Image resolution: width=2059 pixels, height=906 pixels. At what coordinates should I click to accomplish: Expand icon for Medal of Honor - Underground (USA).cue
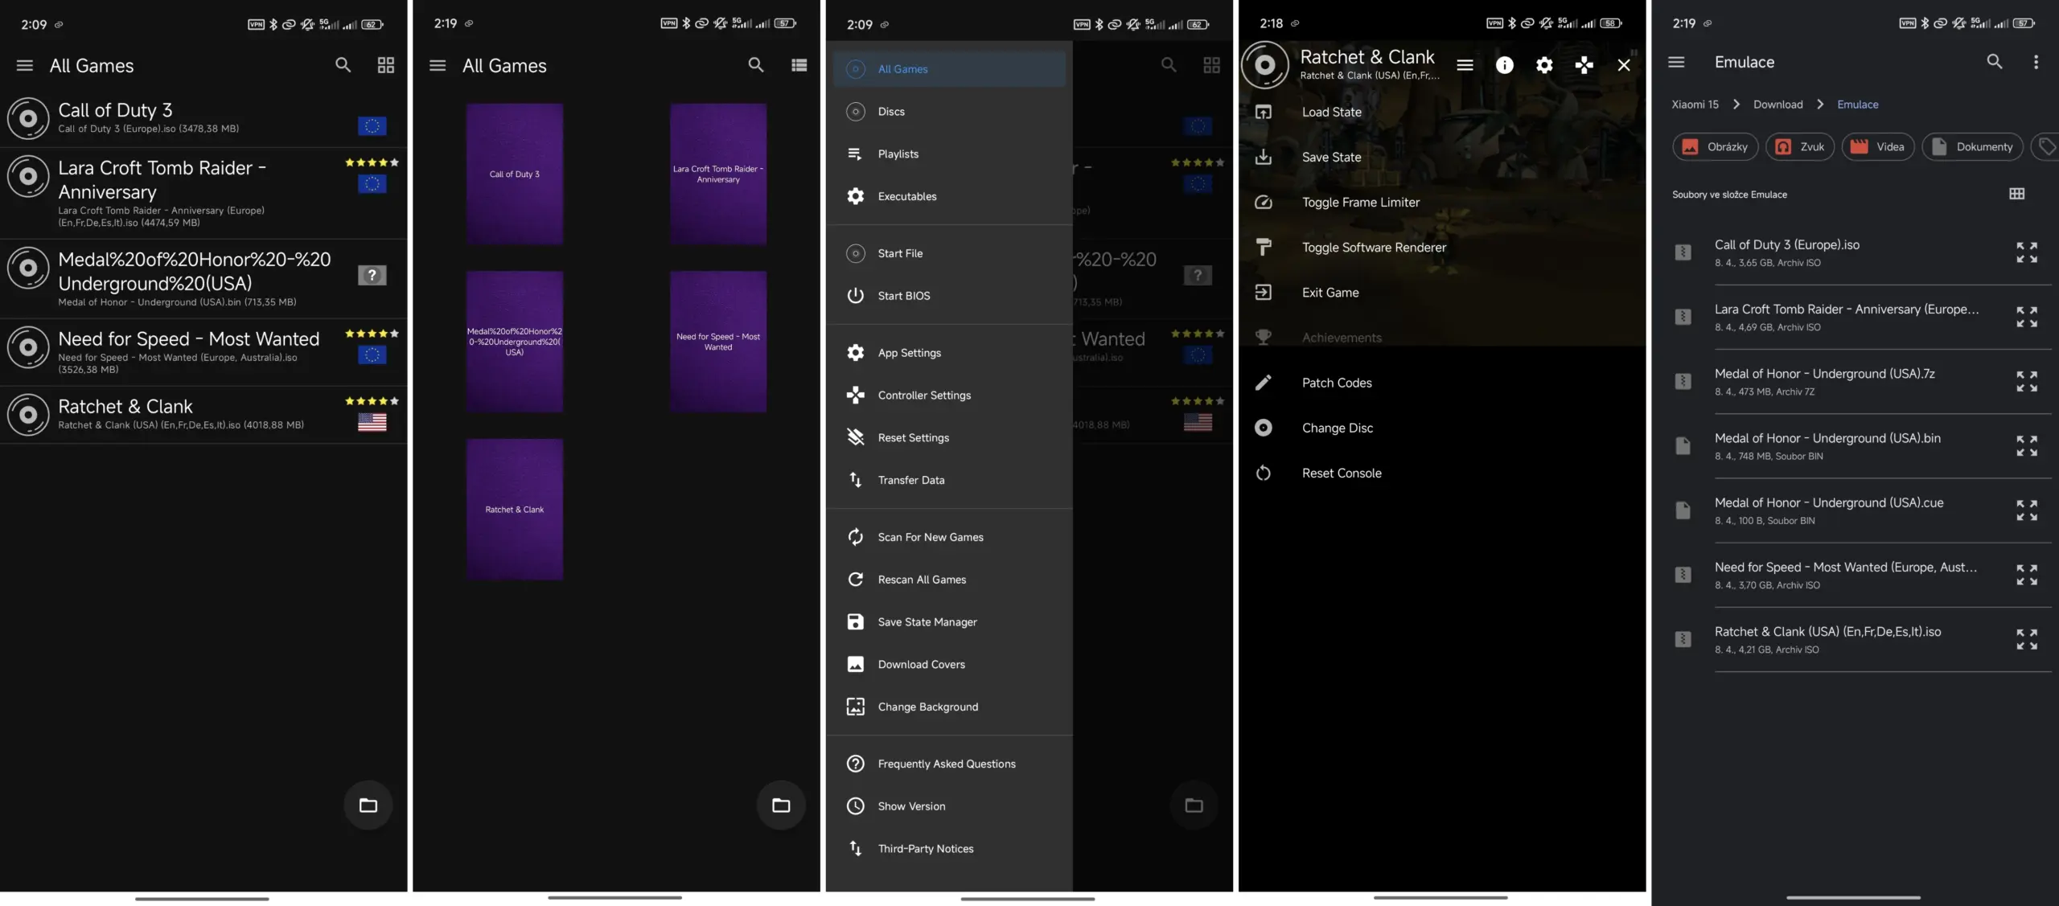(2027, 510)
